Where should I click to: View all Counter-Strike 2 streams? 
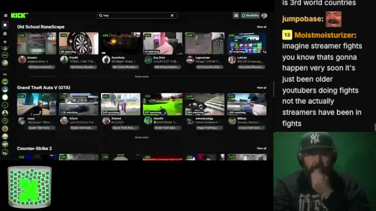point(261,148)
